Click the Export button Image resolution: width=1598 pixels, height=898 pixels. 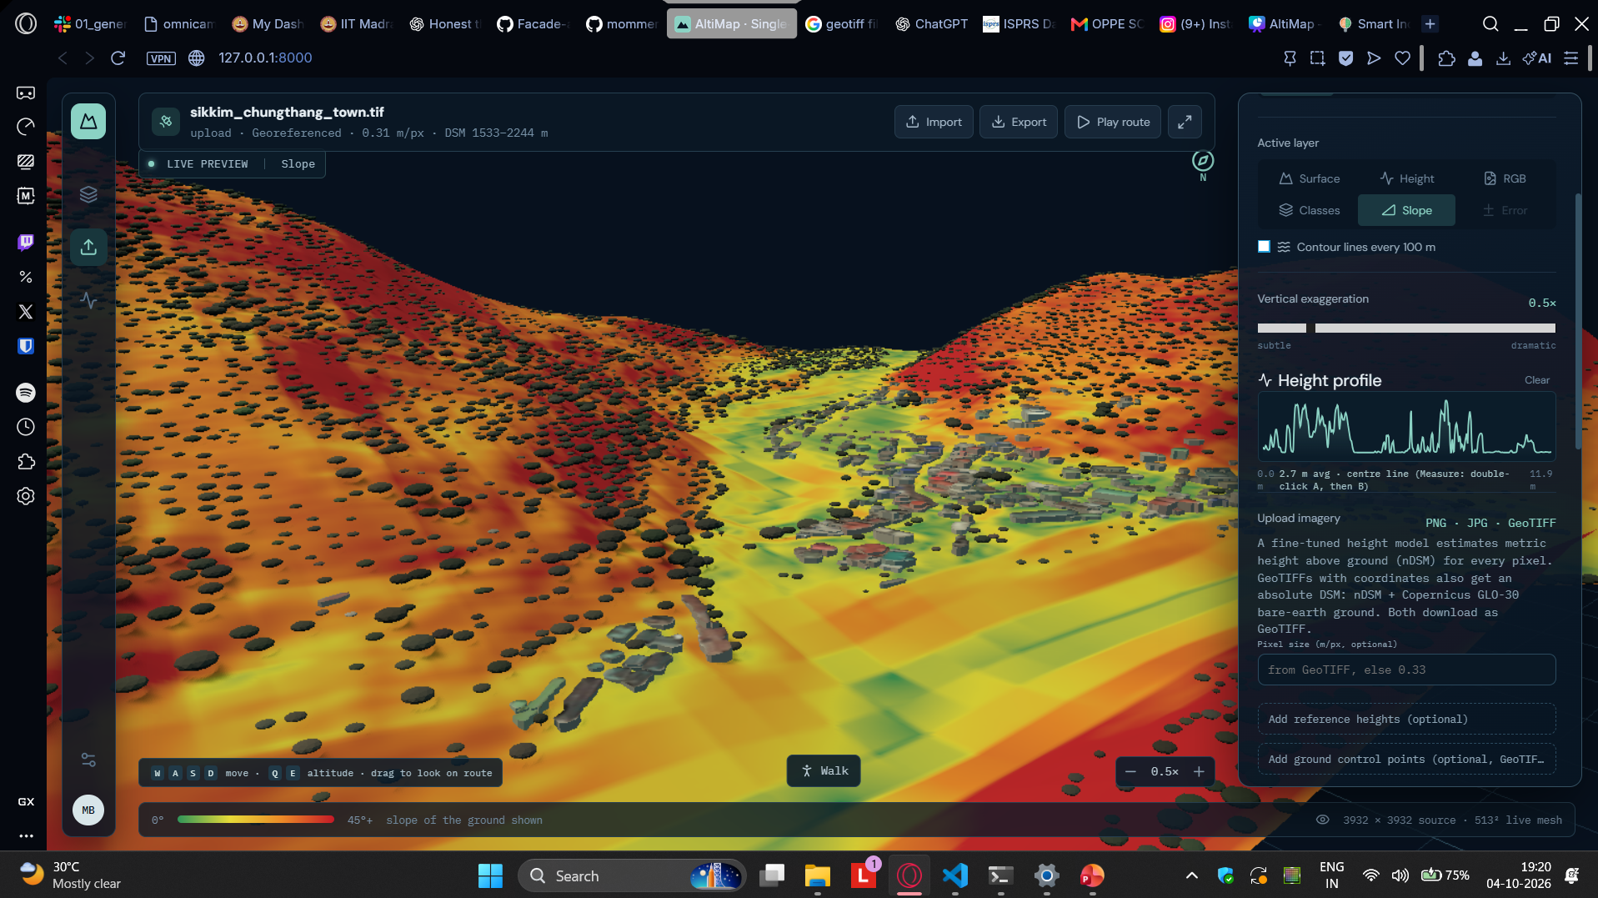coord(1018,122)
